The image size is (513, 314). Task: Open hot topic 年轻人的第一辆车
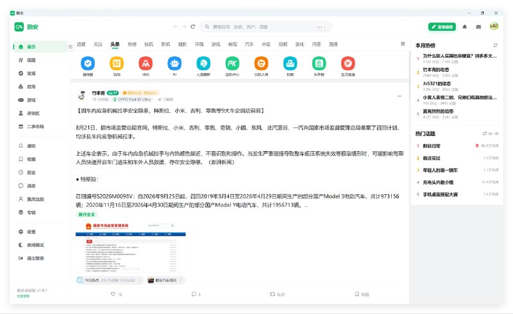pos(441,170)
